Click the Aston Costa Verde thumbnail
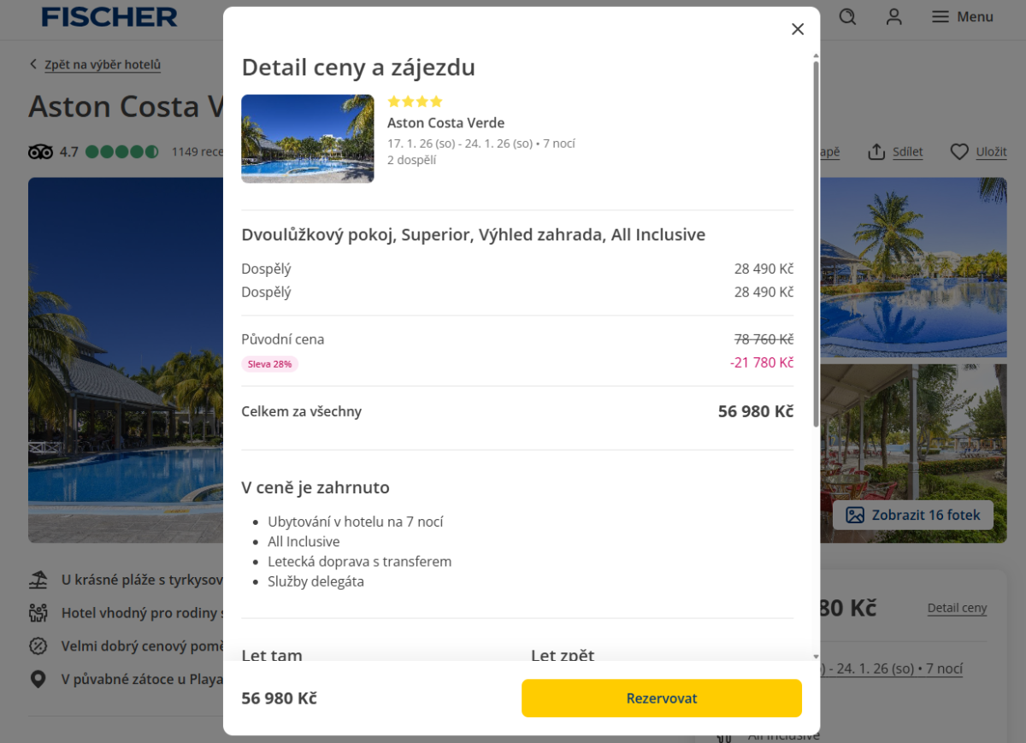 (x=308, y=139)
